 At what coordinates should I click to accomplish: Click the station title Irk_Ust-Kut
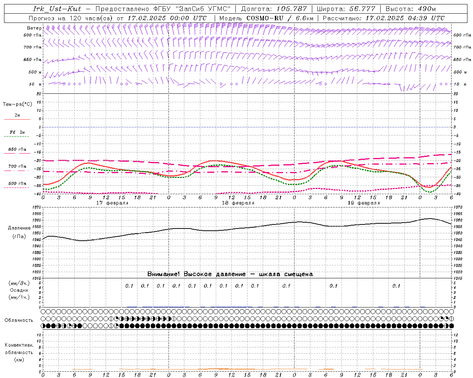click(x=57, y=9)
